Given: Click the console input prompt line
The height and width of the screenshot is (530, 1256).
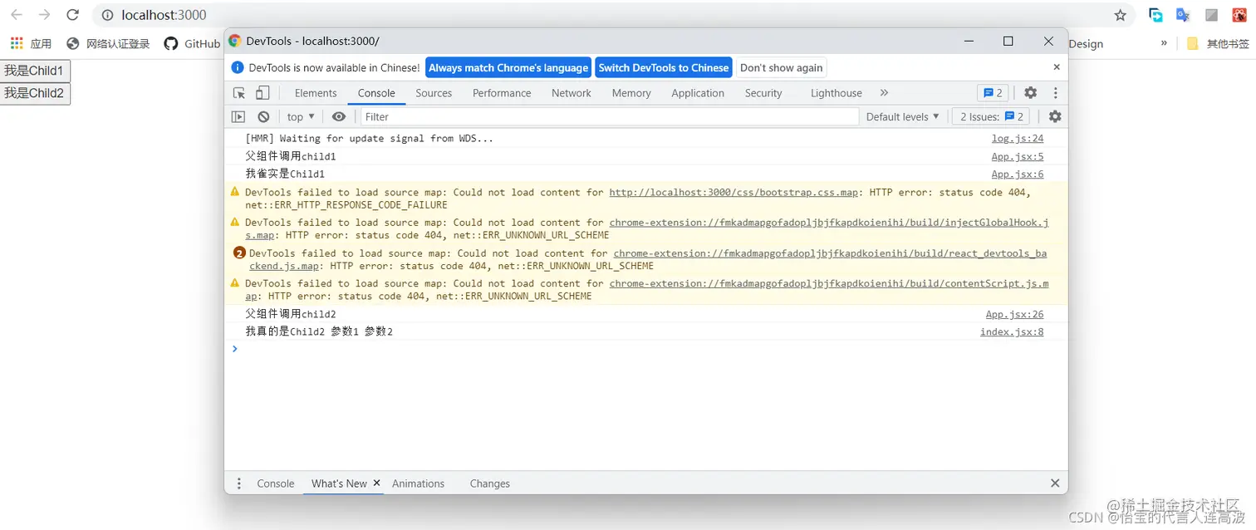Looking at the screenshot, I should tap(646, 349).
